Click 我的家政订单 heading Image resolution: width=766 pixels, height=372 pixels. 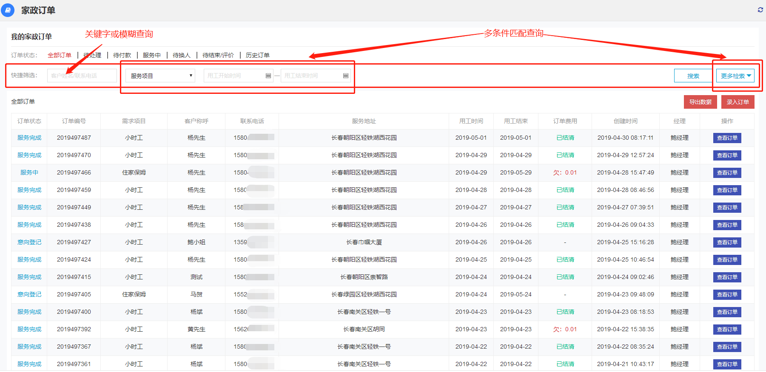[31, 37]
